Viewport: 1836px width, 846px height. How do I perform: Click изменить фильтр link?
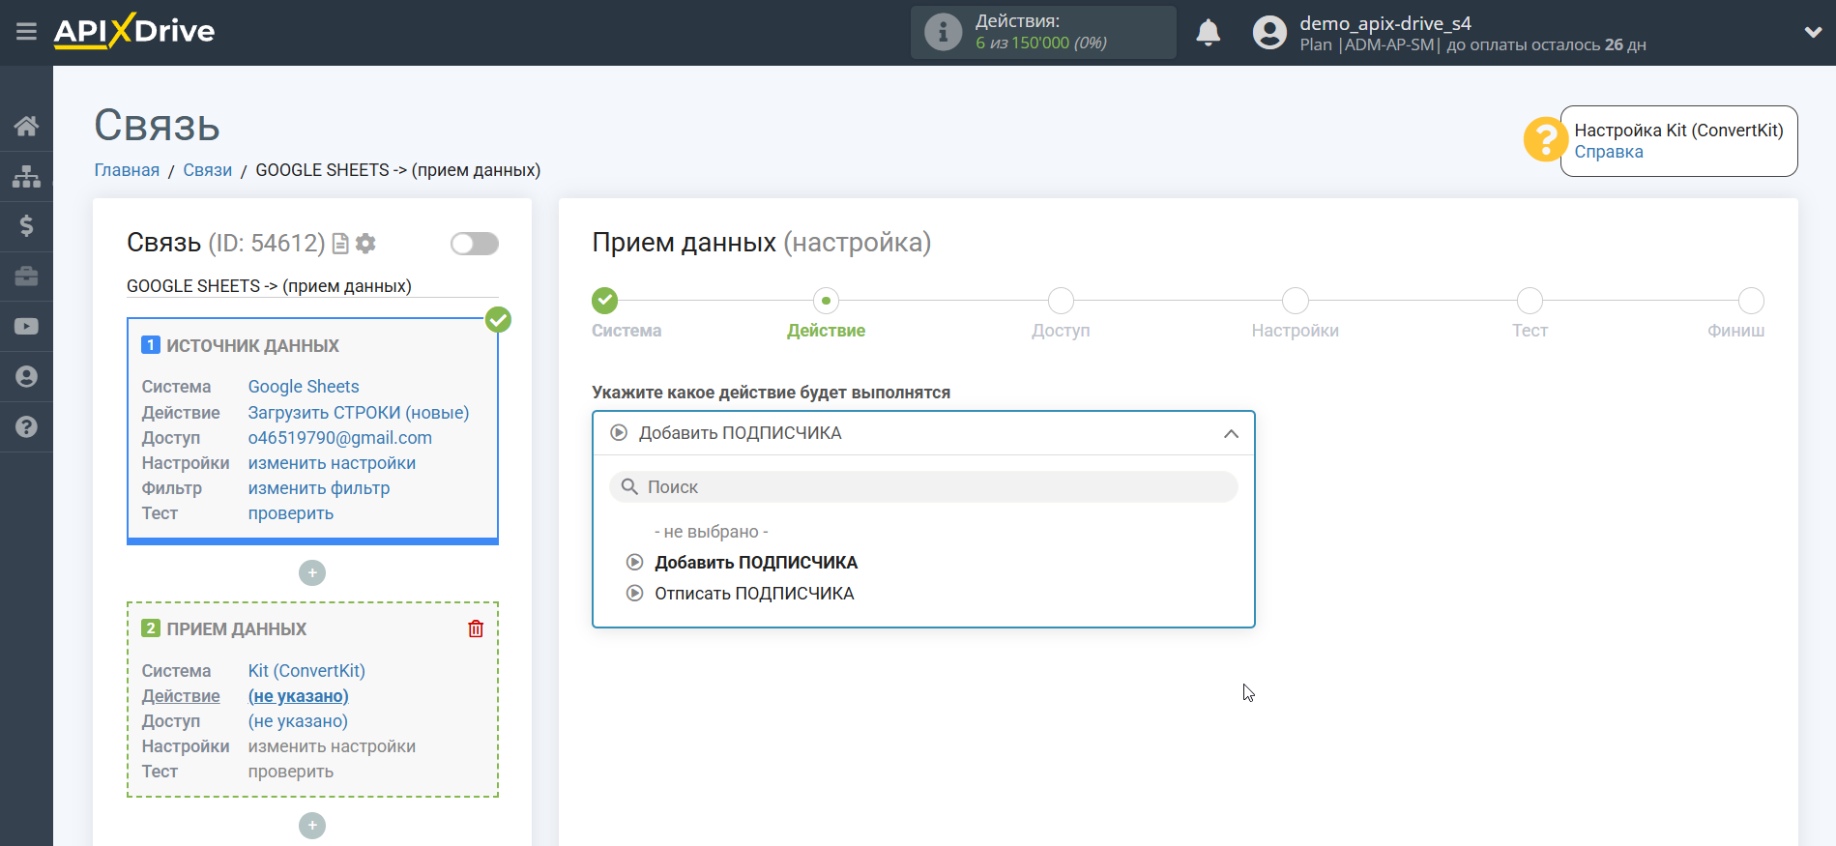pos(319,488)
